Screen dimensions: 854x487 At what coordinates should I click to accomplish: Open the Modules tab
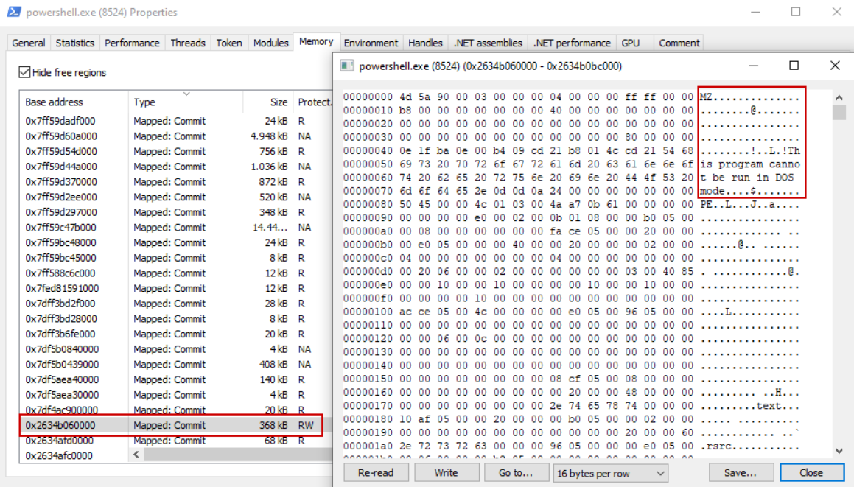tap(270, 43)
